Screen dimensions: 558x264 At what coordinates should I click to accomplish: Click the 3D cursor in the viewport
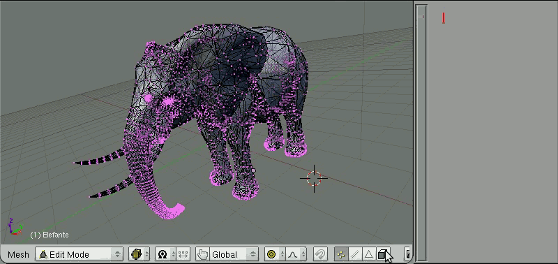click(x=314, y=178)
